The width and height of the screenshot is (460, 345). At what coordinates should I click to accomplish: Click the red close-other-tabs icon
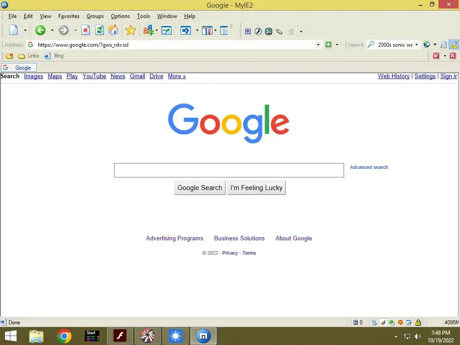(436, 56)
